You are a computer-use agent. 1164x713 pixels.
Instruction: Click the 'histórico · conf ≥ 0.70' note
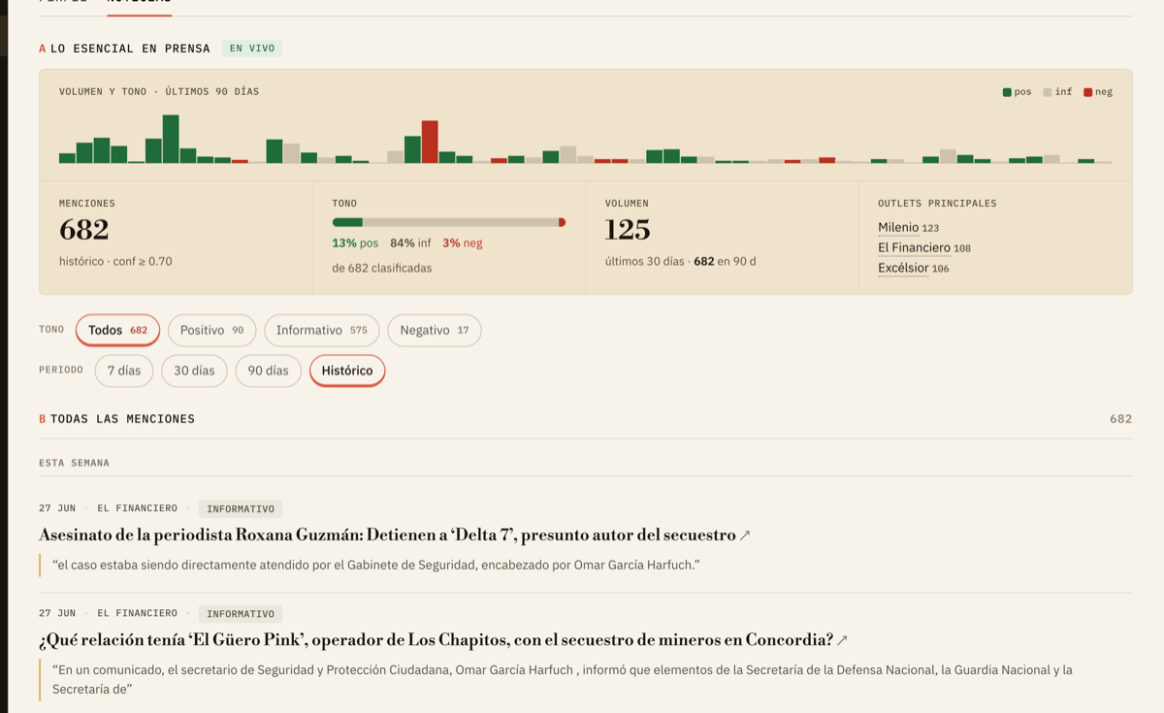click(115, 261)
